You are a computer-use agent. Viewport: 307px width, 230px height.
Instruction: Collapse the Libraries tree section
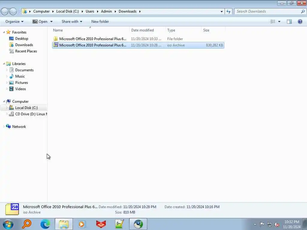[x=4, y=63]
